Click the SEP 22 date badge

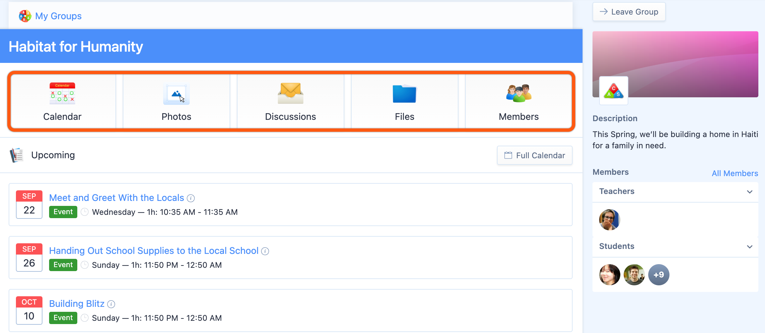click(29, 204)
